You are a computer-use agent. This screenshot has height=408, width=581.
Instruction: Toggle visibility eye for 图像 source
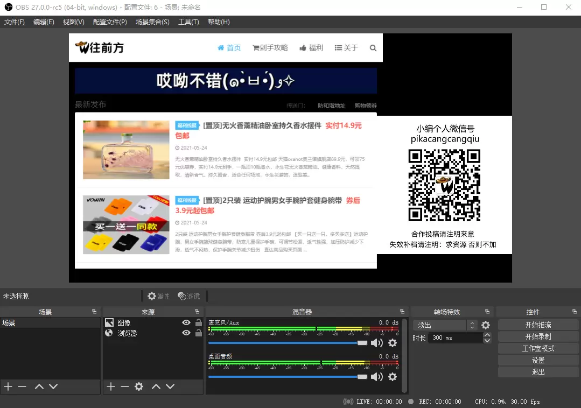(186, 322)
